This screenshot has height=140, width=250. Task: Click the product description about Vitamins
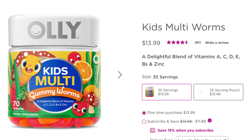[191, 60]
